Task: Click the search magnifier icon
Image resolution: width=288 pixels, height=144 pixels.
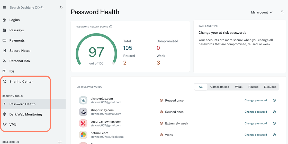Action: coord(61,7)
